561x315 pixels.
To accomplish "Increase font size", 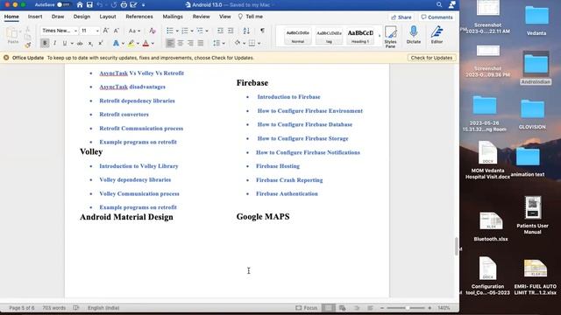I will [x=106, y=31].
